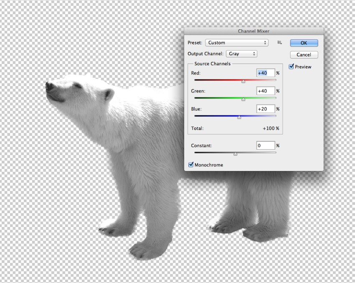Click OK to apply Channel Mixer
Screen dimensions: 355x283
(x=304, y=43)
